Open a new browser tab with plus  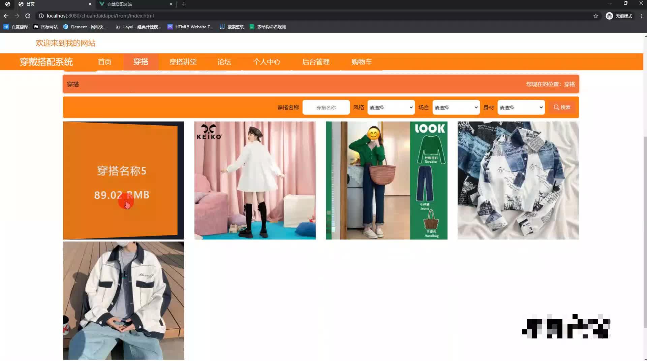[x=184, y=4]
